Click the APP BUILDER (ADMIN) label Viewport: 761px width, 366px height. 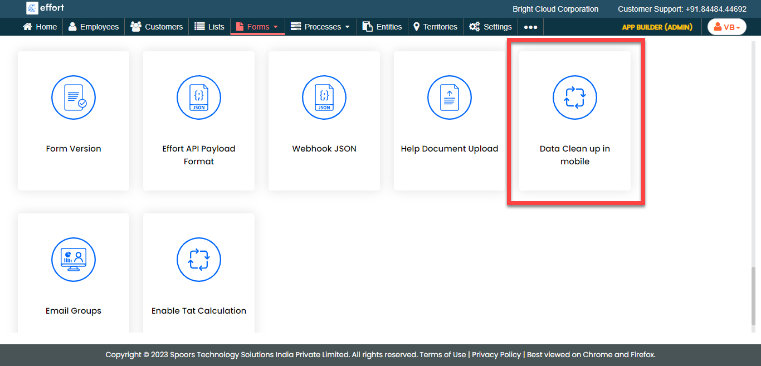pos(657,27)
